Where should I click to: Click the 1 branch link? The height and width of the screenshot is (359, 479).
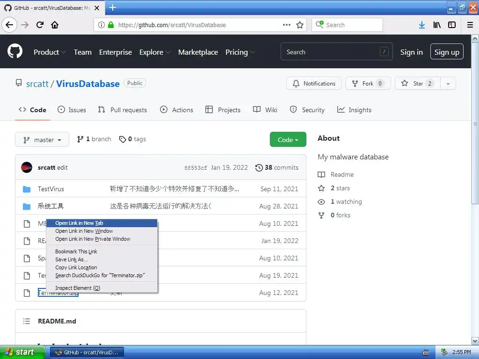click(94, 139)
